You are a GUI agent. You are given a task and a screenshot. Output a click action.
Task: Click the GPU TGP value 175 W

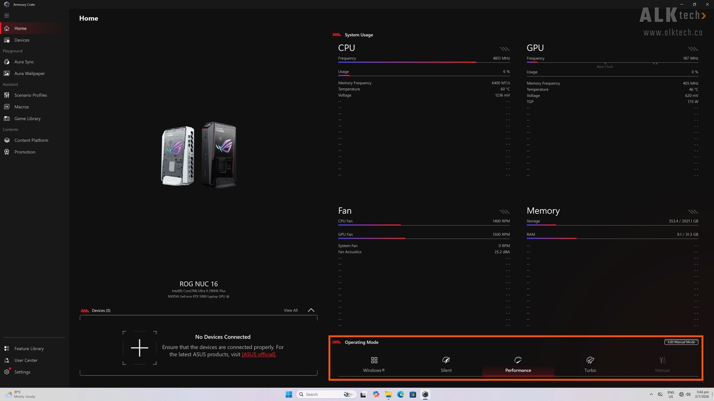[x=693, y=102]
